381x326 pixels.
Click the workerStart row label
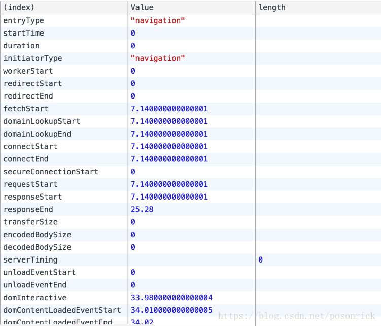28,71
